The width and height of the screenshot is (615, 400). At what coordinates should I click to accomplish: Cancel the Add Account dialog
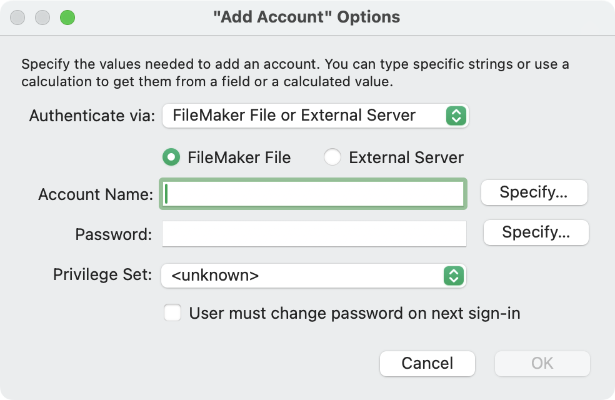427,364
